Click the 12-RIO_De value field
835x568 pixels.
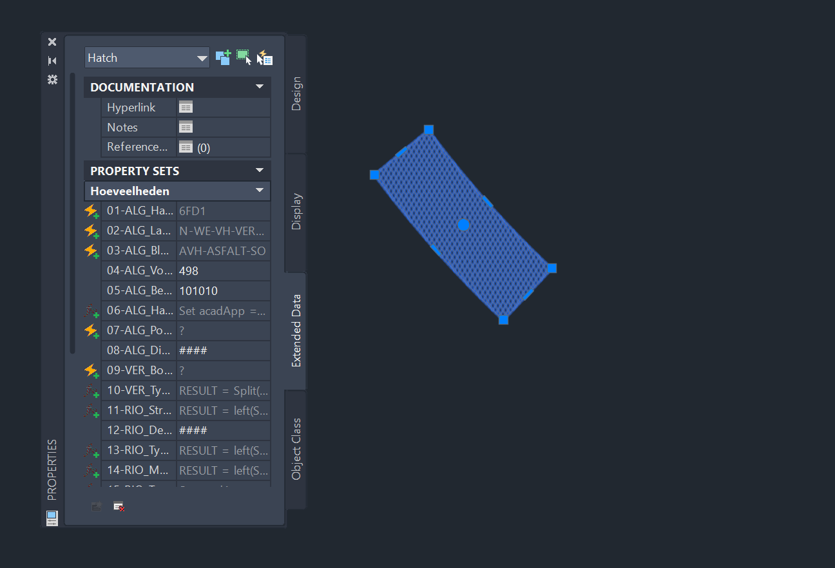[224, 430]
